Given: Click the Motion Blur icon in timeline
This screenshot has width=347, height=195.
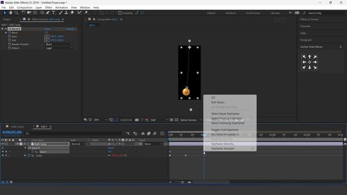Looking at the screenshot, I should tap(155, 134).
